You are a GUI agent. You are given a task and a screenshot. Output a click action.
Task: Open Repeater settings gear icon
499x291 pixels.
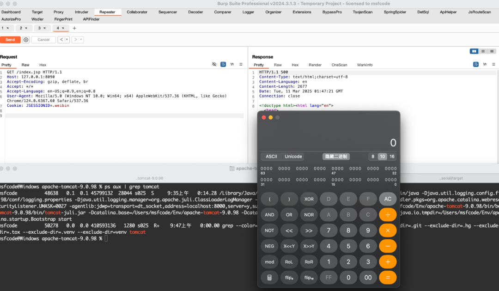[26, 40]
